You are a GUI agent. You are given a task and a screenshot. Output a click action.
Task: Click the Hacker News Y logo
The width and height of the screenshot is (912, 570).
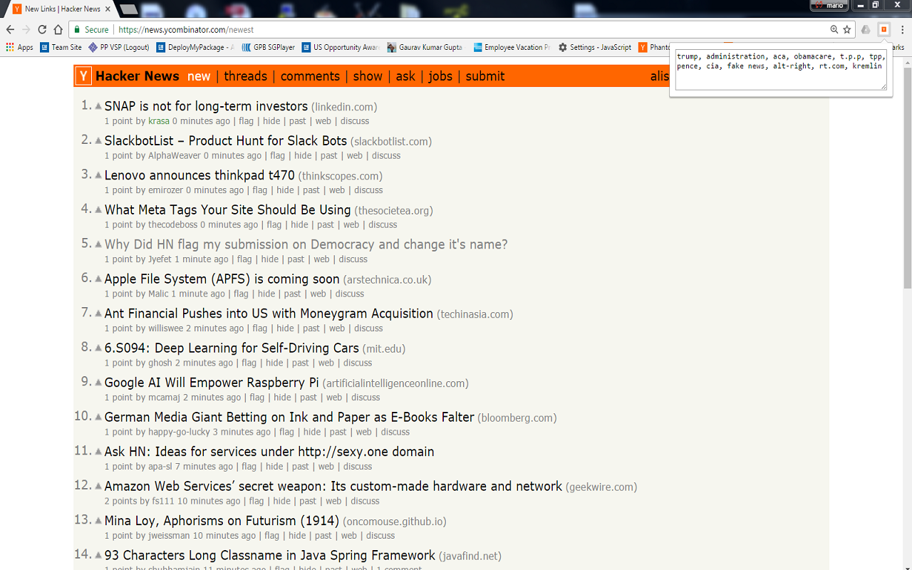(x=83, y=76)
